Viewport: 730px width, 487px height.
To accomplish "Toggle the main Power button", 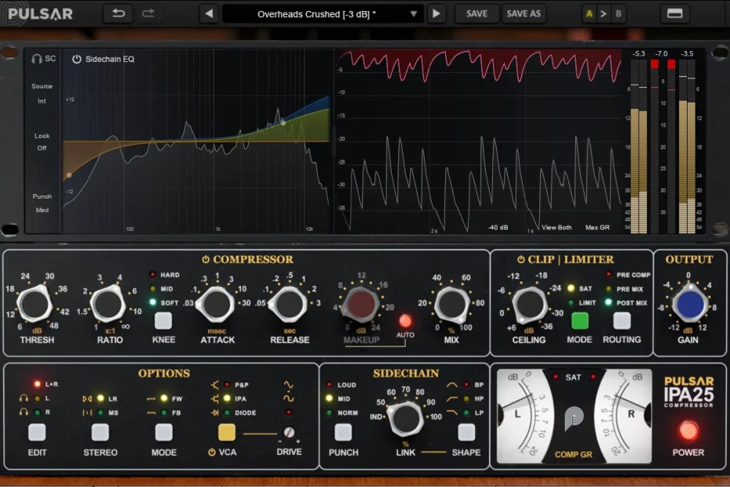I will (x=688, y=430).
